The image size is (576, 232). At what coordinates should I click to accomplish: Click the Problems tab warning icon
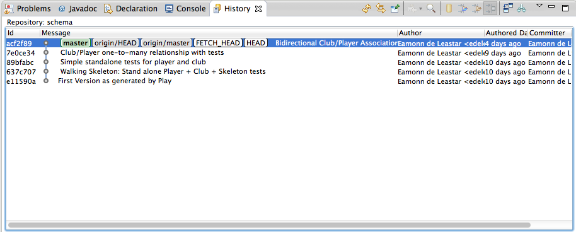9,8
